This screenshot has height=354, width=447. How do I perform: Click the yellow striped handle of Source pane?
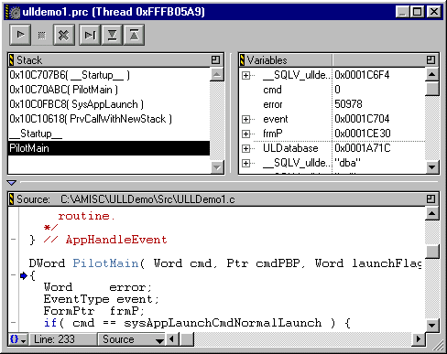point(11,199)
